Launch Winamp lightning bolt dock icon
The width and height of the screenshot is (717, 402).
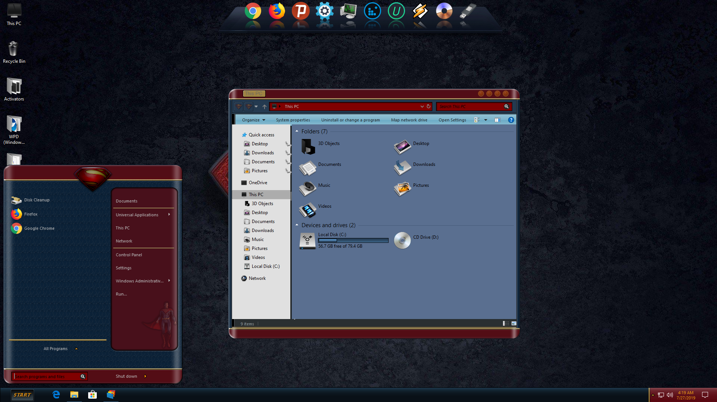(x=420, y=11)
